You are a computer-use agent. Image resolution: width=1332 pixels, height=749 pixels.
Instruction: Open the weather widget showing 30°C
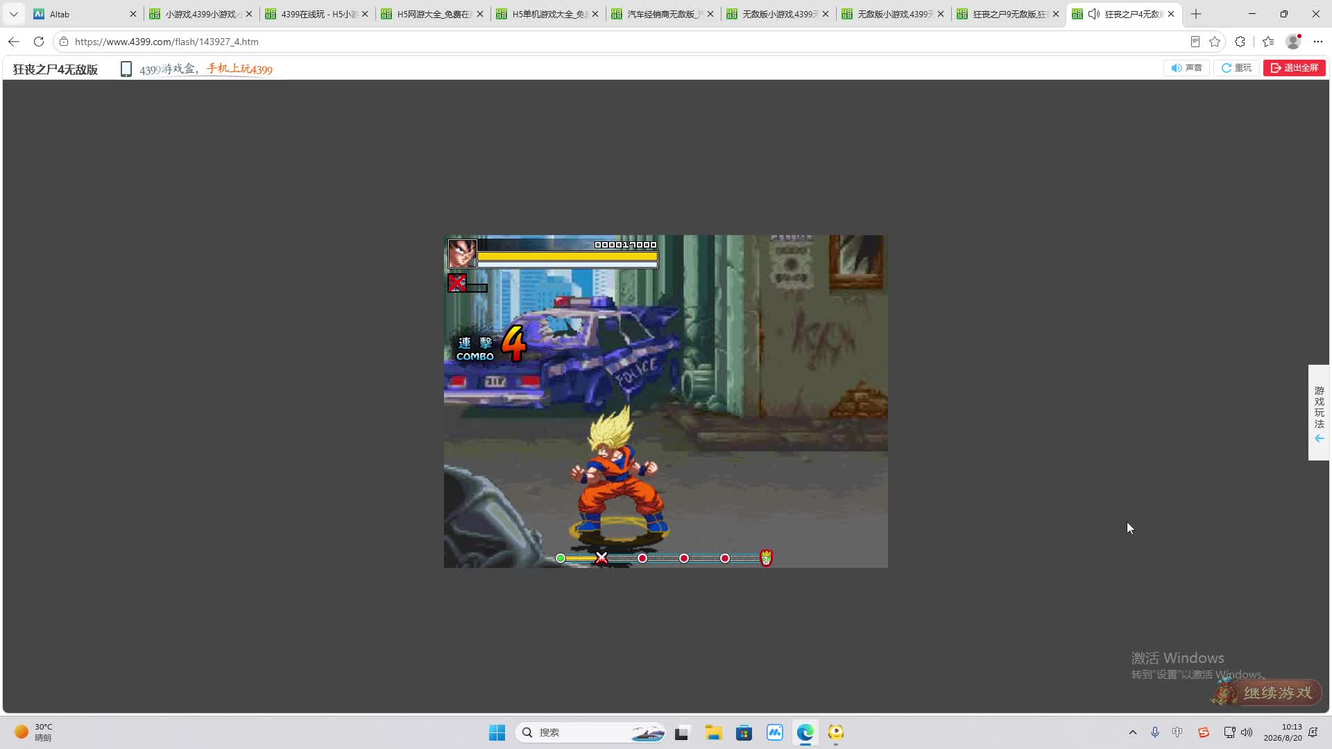pos(34,732)
